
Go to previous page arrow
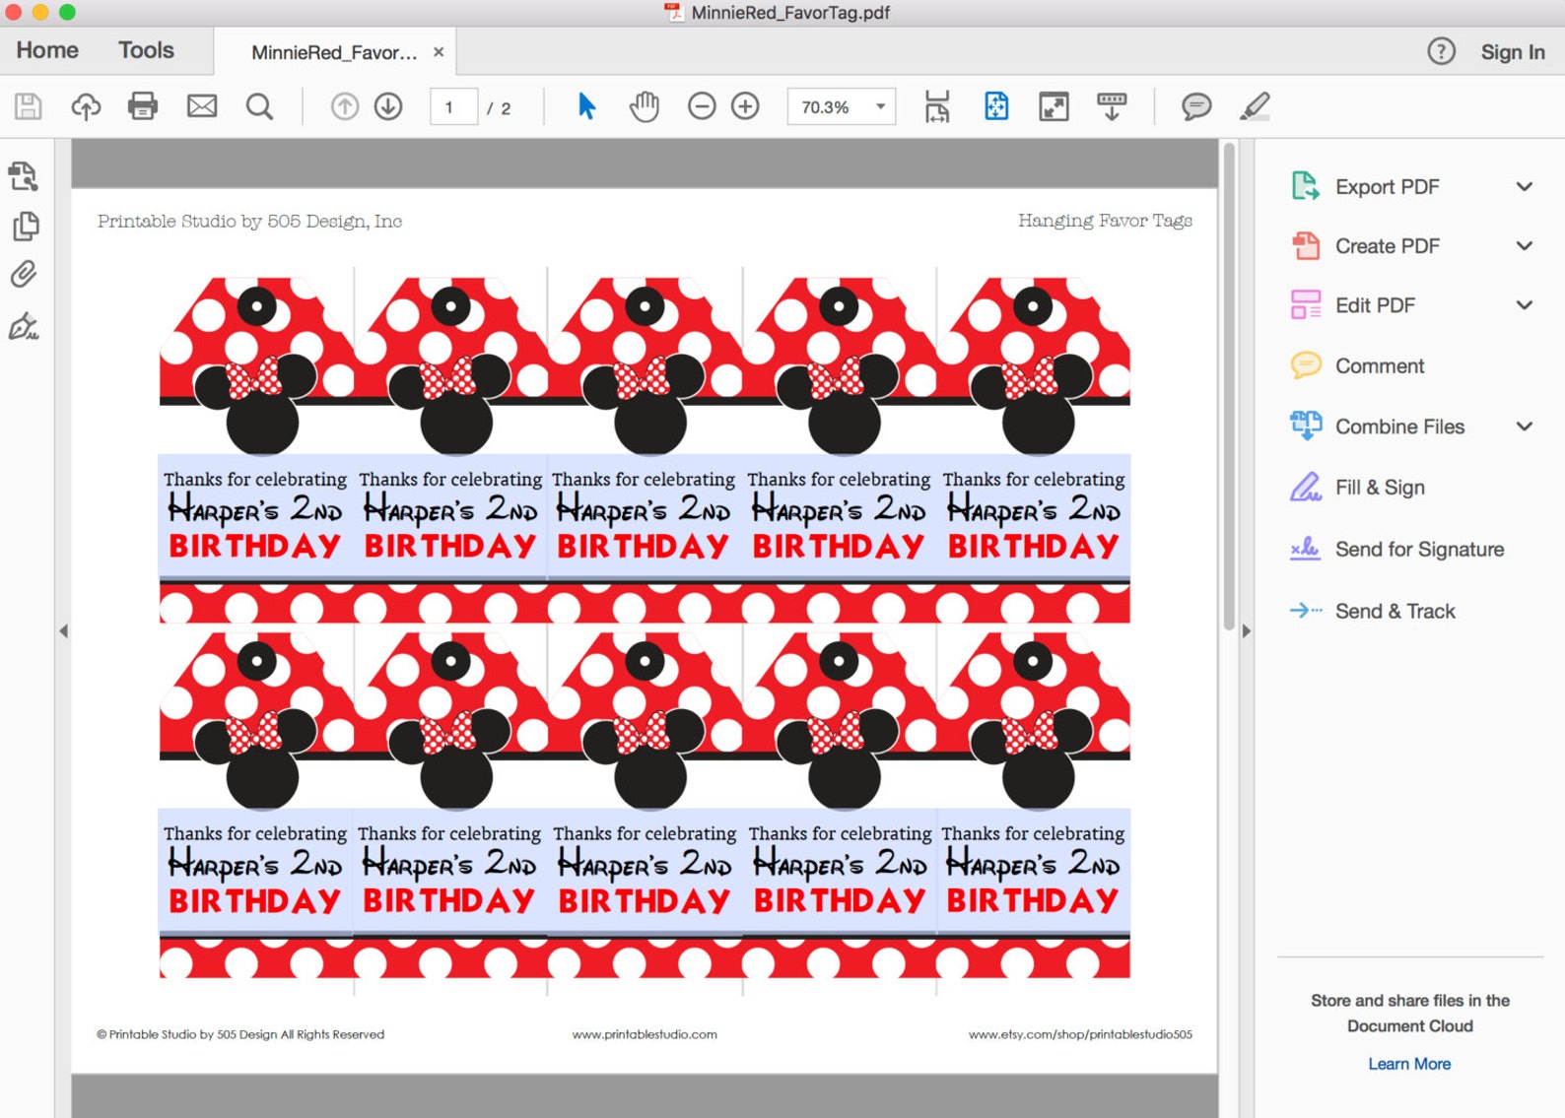click(x=345, y=106)
